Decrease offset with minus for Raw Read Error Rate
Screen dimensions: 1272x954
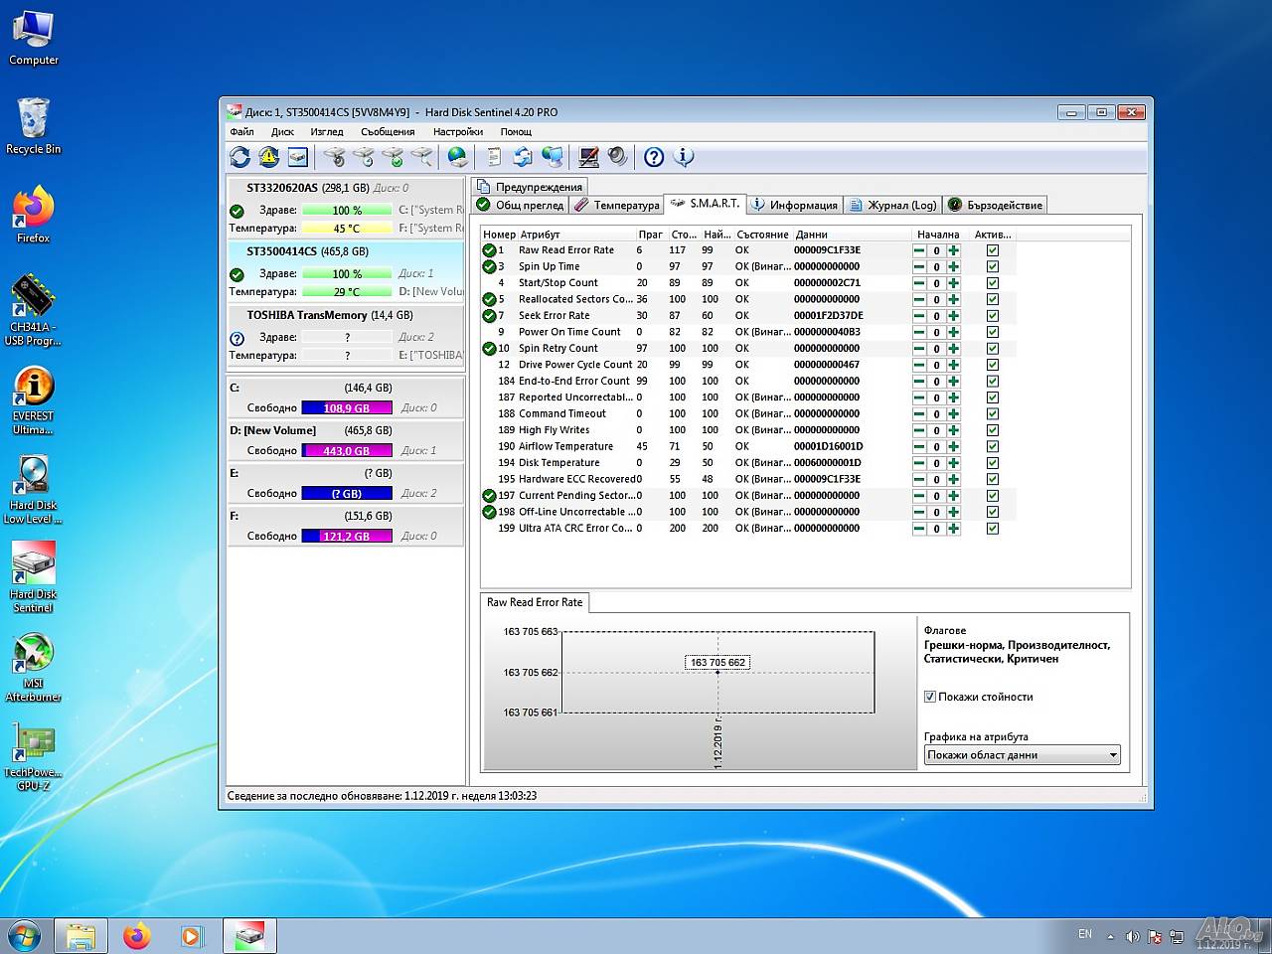point(919,250)
